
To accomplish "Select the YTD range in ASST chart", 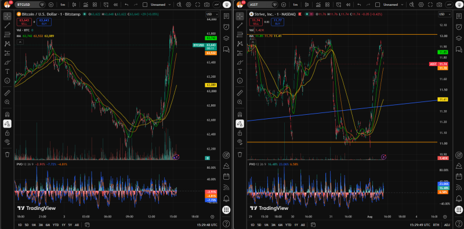I will pos(288,225).
